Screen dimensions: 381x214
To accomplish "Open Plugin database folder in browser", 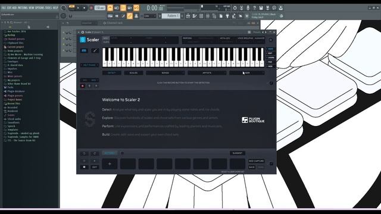I will pos(16,92).
